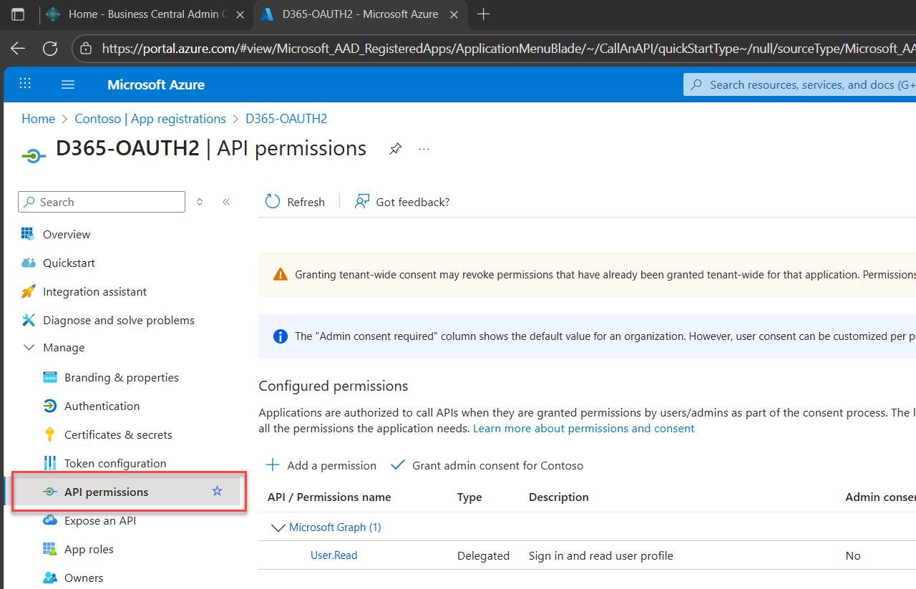
Task: Open Token configuration
Action: (x=115, y=463)
